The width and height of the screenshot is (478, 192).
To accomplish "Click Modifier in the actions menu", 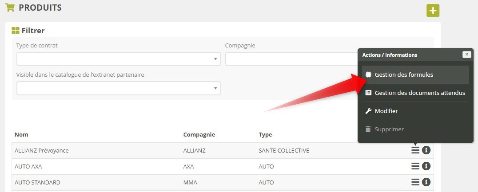I will pyautogui.click(x=386, y=111).
